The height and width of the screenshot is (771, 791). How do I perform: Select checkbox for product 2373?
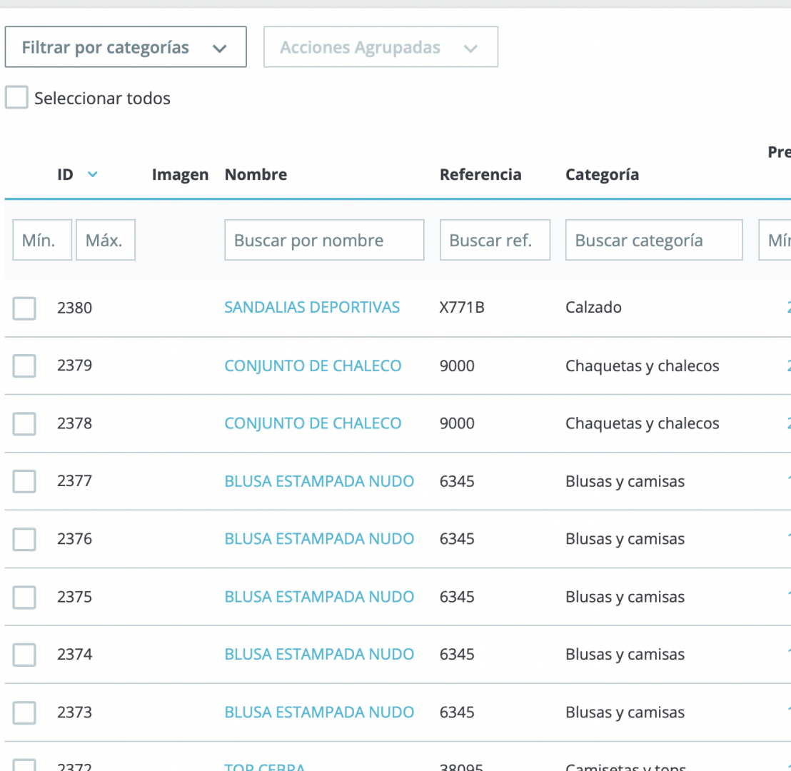[24, 713]
